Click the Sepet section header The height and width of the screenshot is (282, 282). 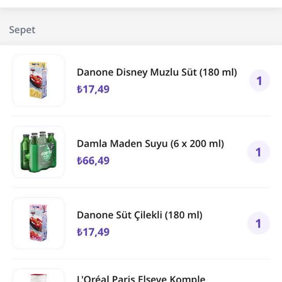click(x=22, y=30)
